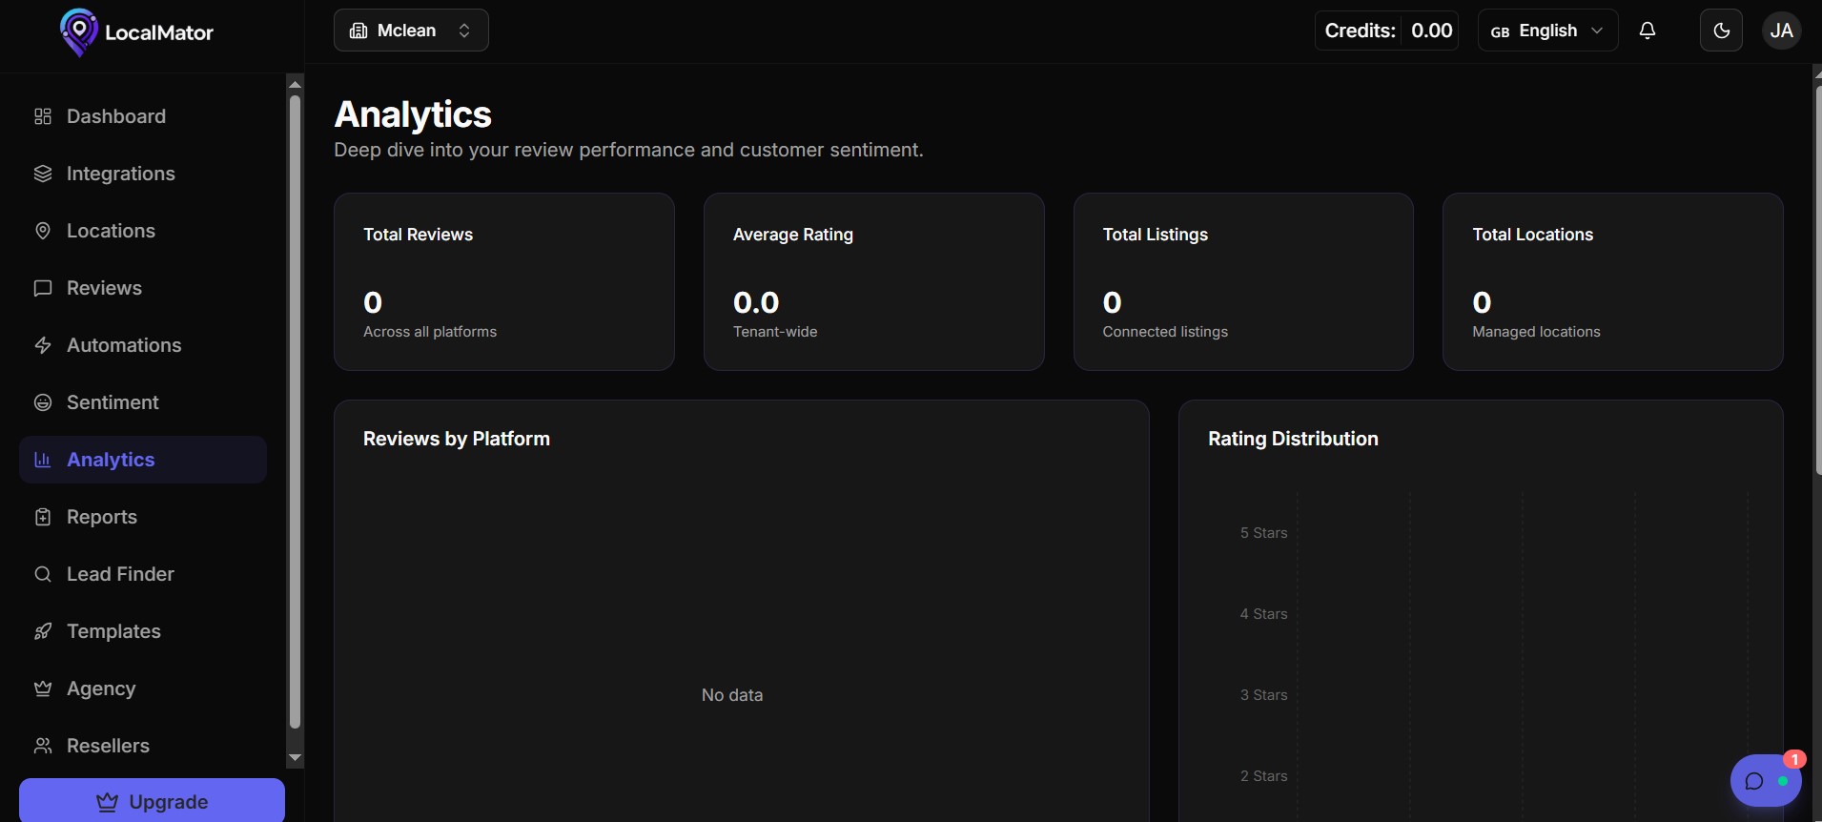Viewport: 1822px width, 822px height.
Task: Click the Lead Finder magnifier icon
Action: 43,574
